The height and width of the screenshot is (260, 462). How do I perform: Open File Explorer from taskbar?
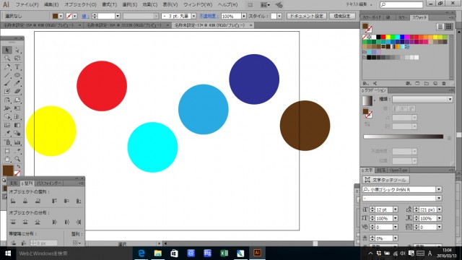(158, 253)
